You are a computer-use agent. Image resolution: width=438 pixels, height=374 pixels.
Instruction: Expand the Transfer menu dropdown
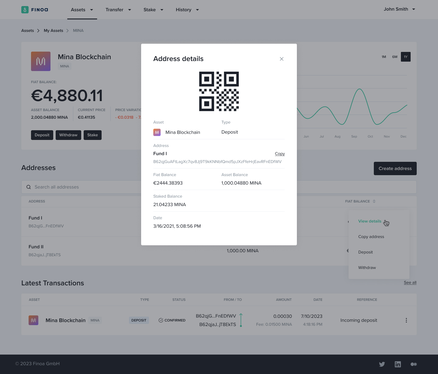pos(130,10)
